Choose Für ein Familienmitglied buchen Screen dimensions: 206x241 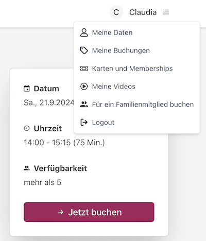pos(137,105)
